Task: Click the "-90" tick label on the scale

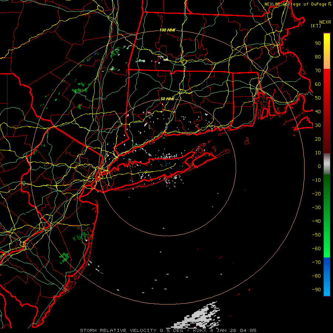Action: [316, 290]
